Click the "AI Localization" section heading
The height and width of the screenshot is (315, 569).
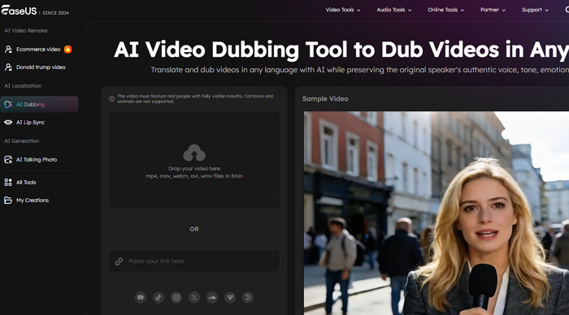point(23,86)
